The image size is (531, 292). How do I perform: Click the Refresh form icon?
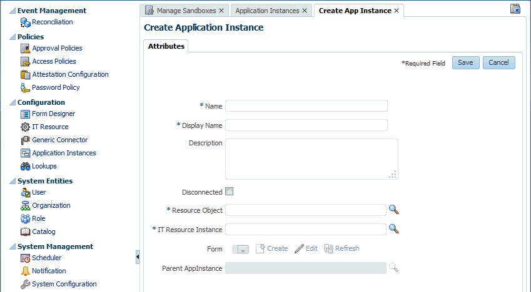point(328,249)
